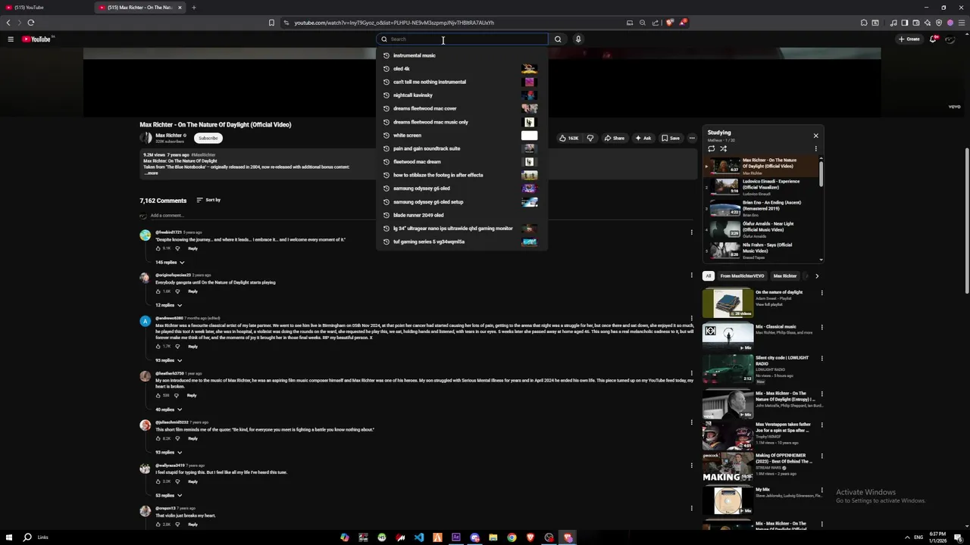Open Visual Studio Code from taskbar

tap(419, 537)
